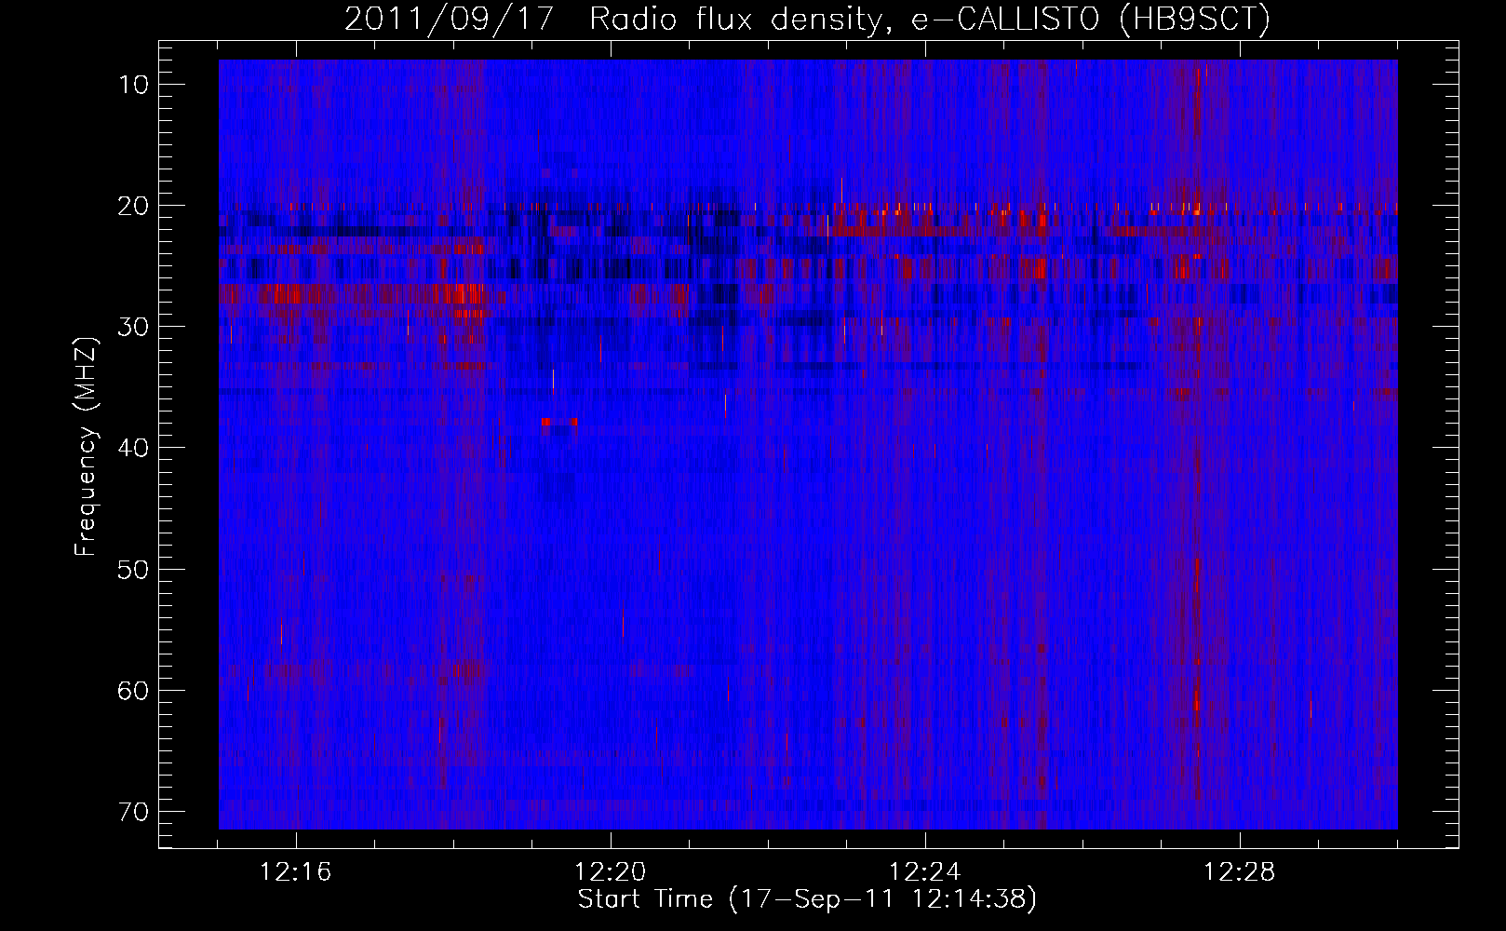
Task: Click the bright red emission band at 27 MHz
Action: click(363, 295)
